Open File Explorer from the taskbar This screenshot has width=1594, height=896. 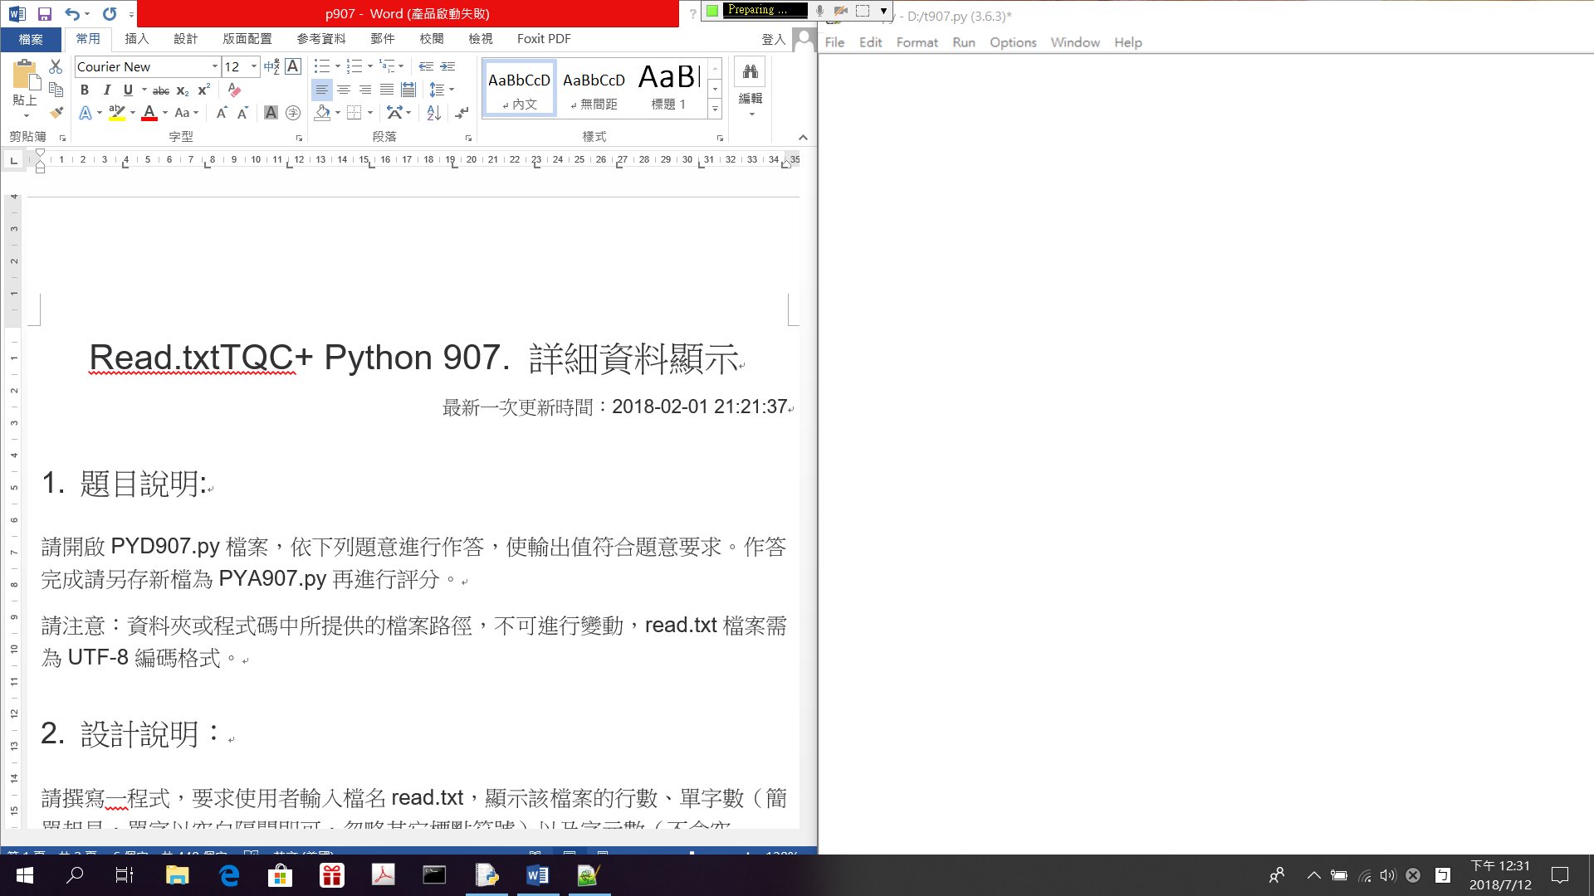(178, 875)
